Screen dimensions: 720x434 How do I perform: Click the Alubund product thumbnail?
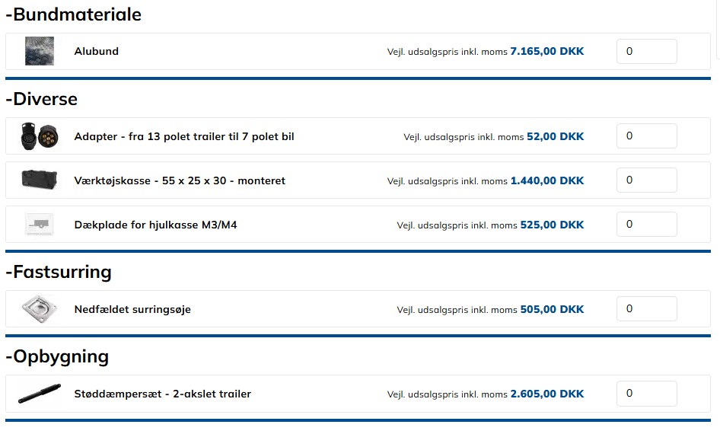tap(39, 51)
